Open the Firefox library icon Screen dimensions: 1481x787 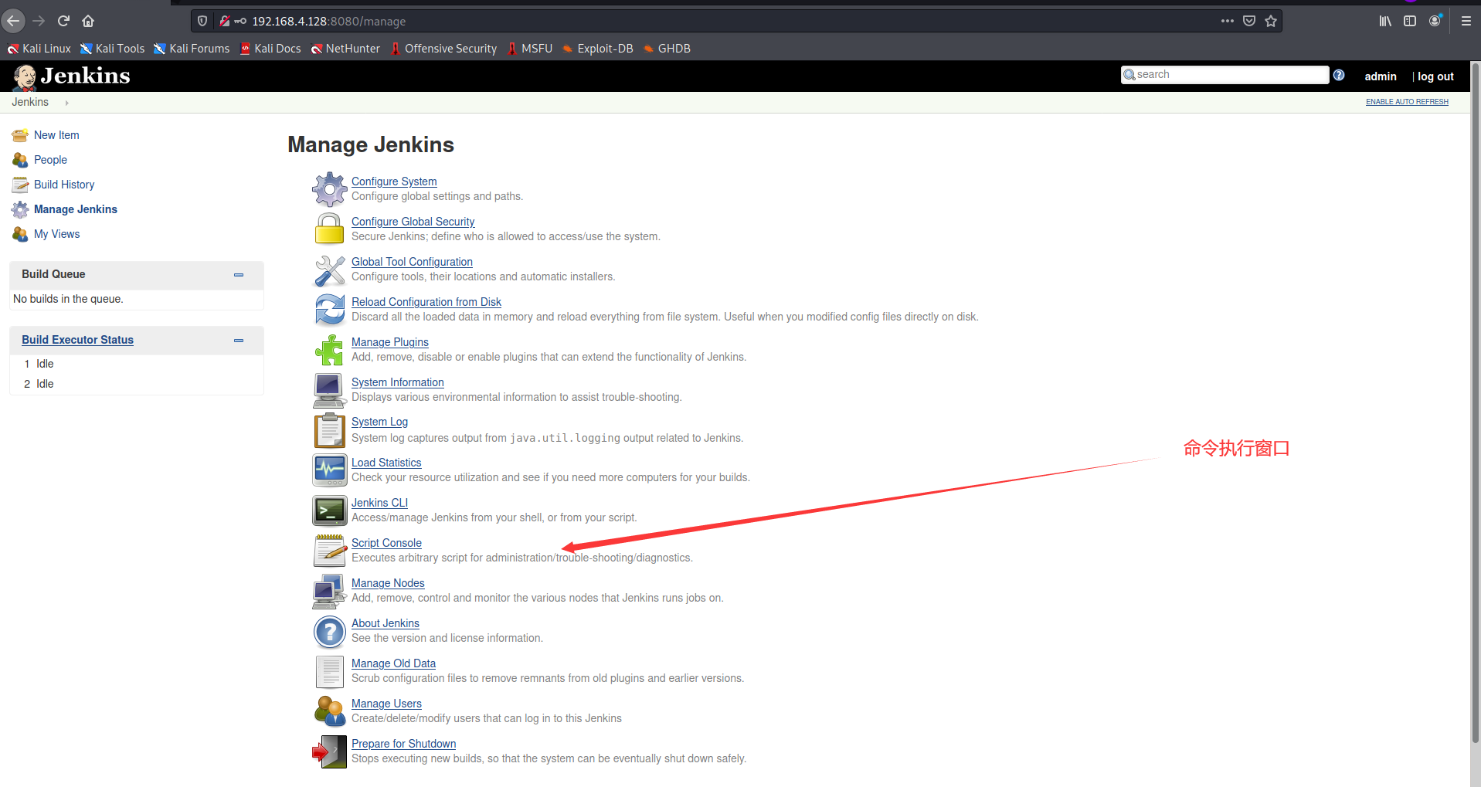[x=1385, y=21]
